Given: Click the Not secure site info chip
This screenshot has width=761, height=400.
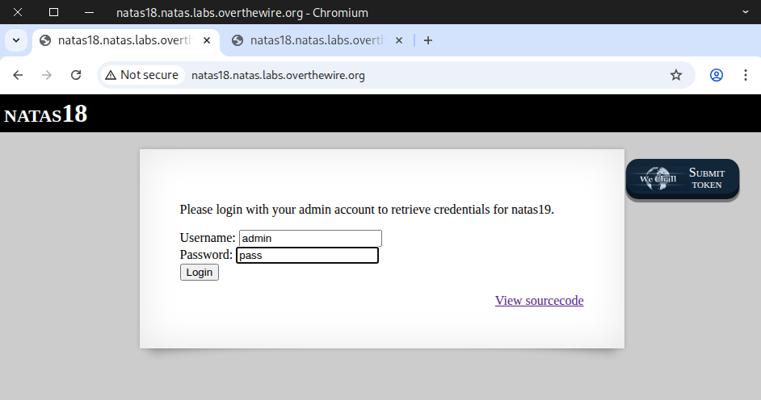Looking at the screenshot, I should tap(142, 75).
